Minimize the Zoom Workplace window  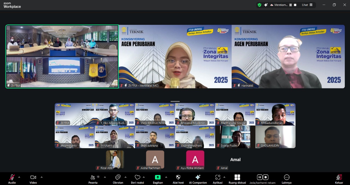click(x=324, y=5)
